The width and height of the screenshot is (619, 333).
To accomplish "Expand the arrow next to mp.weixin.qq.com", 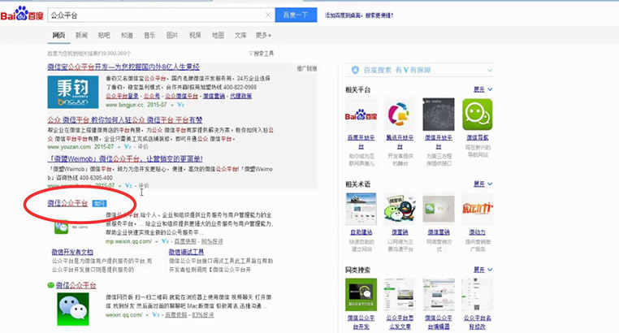I will (x=156, y=241).
